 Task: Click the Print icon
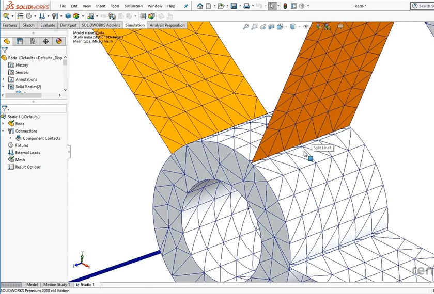pyautogui.click(x=246, y=6)
